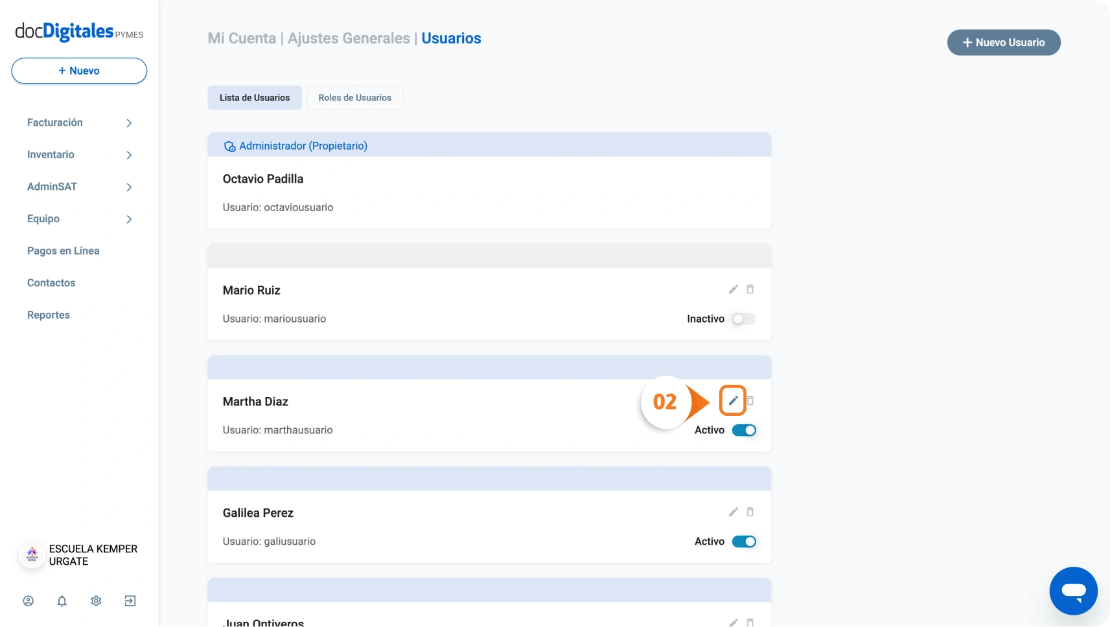Open the chat support bubble
Image resolution: width=1110 pixels, height=627 pixels.
tap(1073, 591)
